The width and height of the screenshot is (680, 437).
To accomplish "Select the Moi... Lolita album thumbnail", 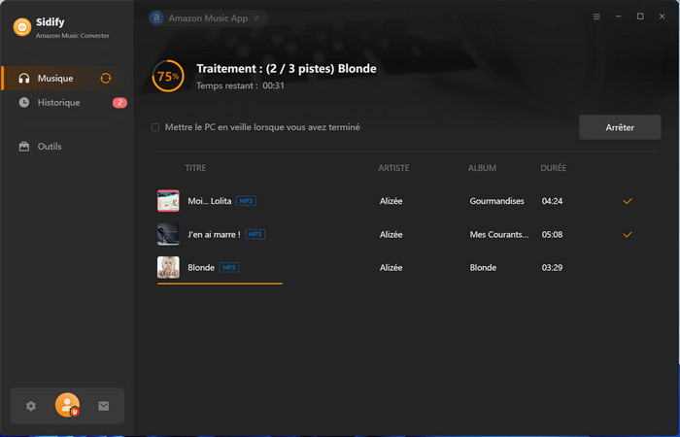I will tap(168, 201).
